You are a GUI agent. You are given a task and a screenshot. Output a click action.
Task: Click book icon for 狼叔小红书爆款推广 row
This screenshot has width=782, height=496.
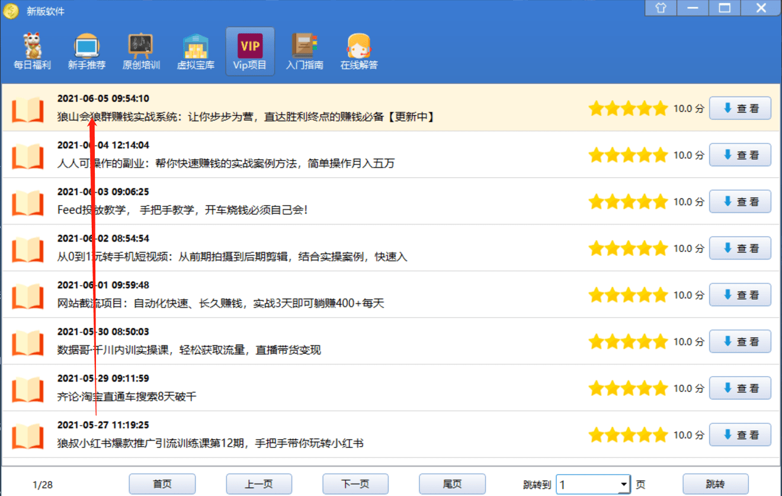coord(28,436)
